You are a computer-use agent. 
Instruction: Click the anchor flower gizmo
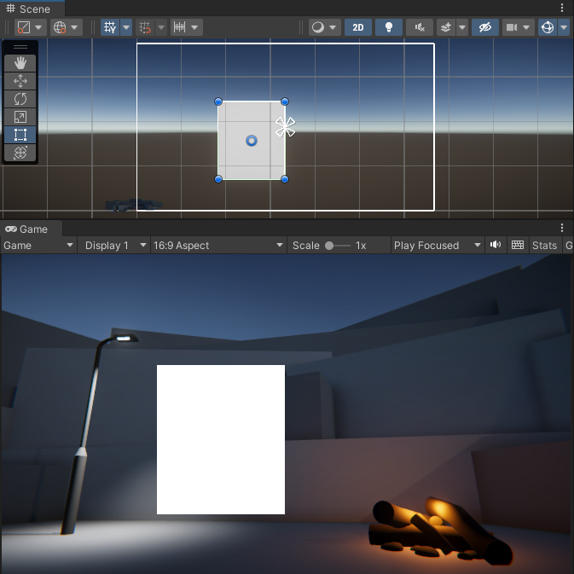[x=285, y=127]
